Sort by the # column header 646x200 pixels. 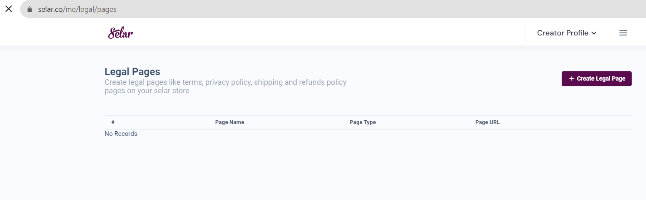[x=113, y=122]
